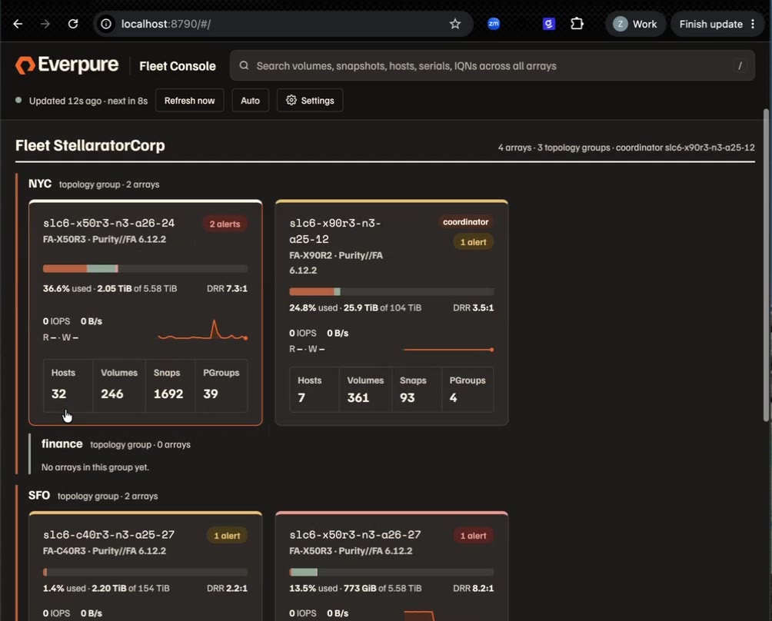The height and width of the screenshot is (621, 772).
Task: Select the Volumes 246 tile
Action: point(119,386)
